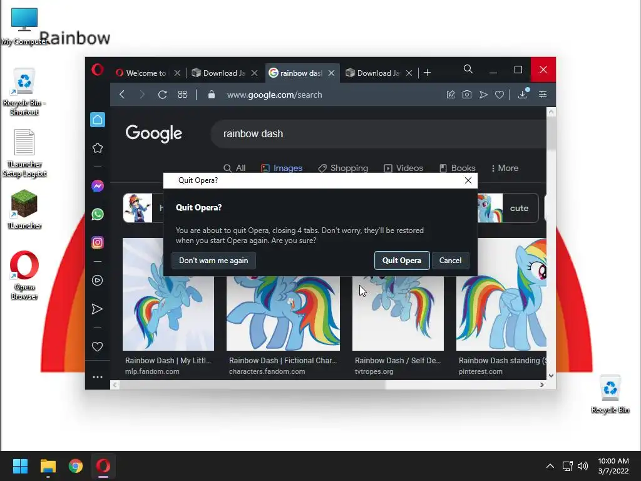Show hidden tray icons chevron

[550, 466]
